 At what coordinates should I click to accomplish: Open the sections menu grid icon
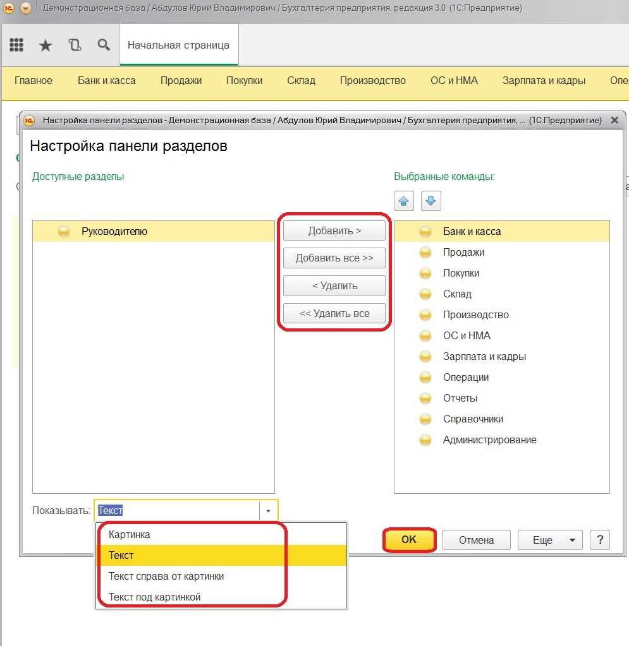[16, 45]
